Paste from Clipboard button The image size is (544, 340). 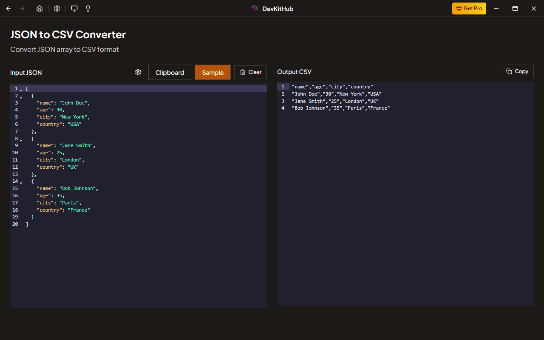[x=170, y=72]
